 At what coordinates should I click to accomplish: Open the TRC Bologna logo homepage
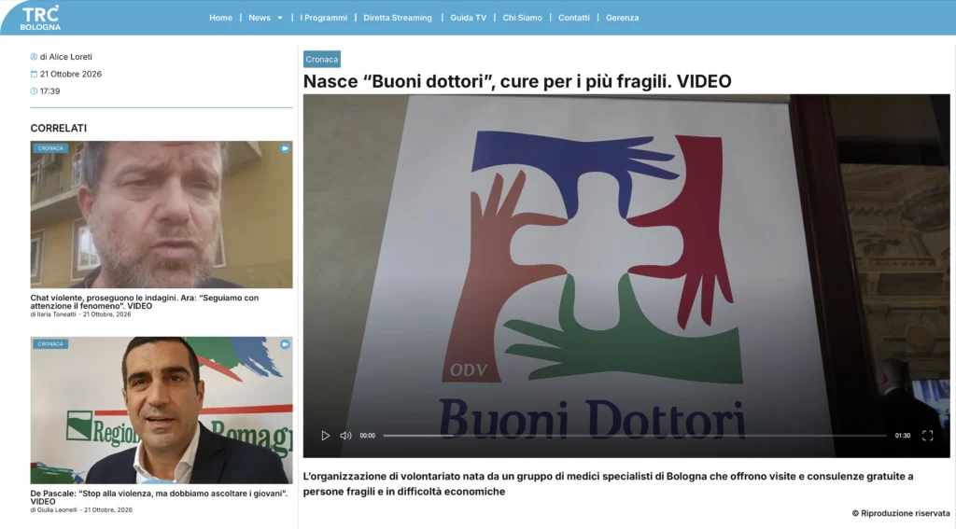tap(40, 18)
